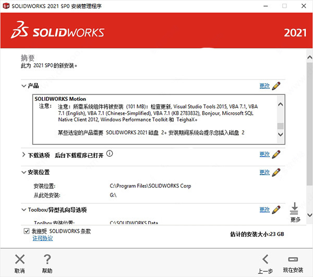Click the 2021 year label in banner
Screen dimensions: 313x277
tap(295, 33)
